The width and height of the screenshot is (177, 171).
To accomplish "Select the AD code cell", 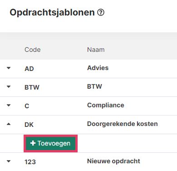I will [29, 69].
